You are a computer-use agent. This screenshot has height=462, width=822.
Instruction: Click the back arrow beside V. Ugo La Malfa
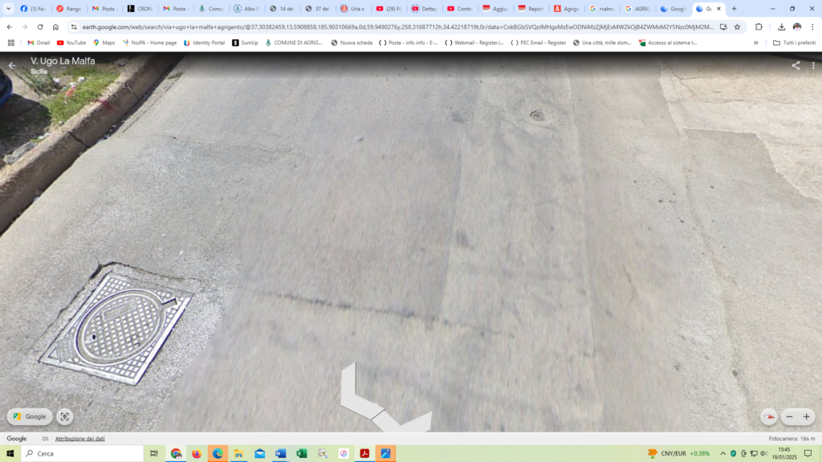coord(12,66)
